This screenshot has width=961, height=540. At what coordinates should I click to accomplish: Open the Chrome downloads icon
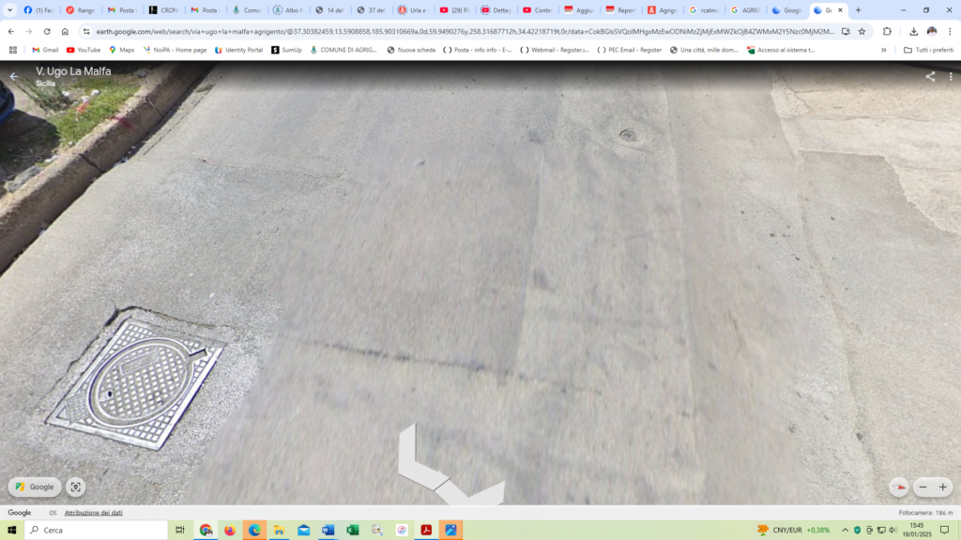click(913, 31)
